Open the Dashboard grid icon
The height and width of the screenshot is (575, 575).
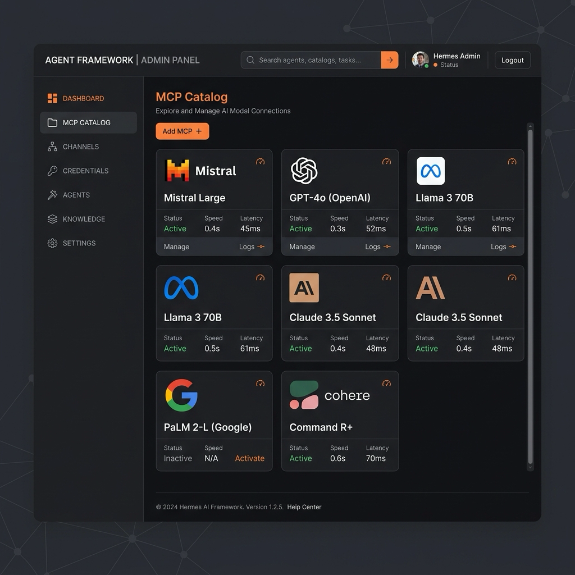[x=52, y=98]
